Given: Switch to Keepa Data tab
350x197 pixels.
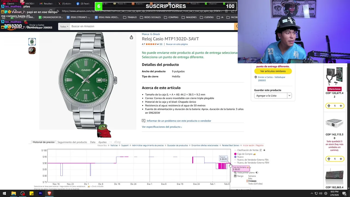Looking at the screenshot, I should [93, 142].
